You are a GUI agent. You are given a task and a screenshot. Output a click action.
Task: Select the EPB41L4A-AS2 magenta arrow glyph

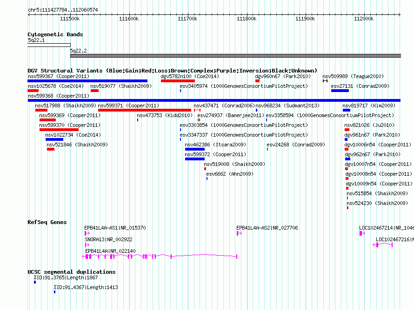(239, 233)
